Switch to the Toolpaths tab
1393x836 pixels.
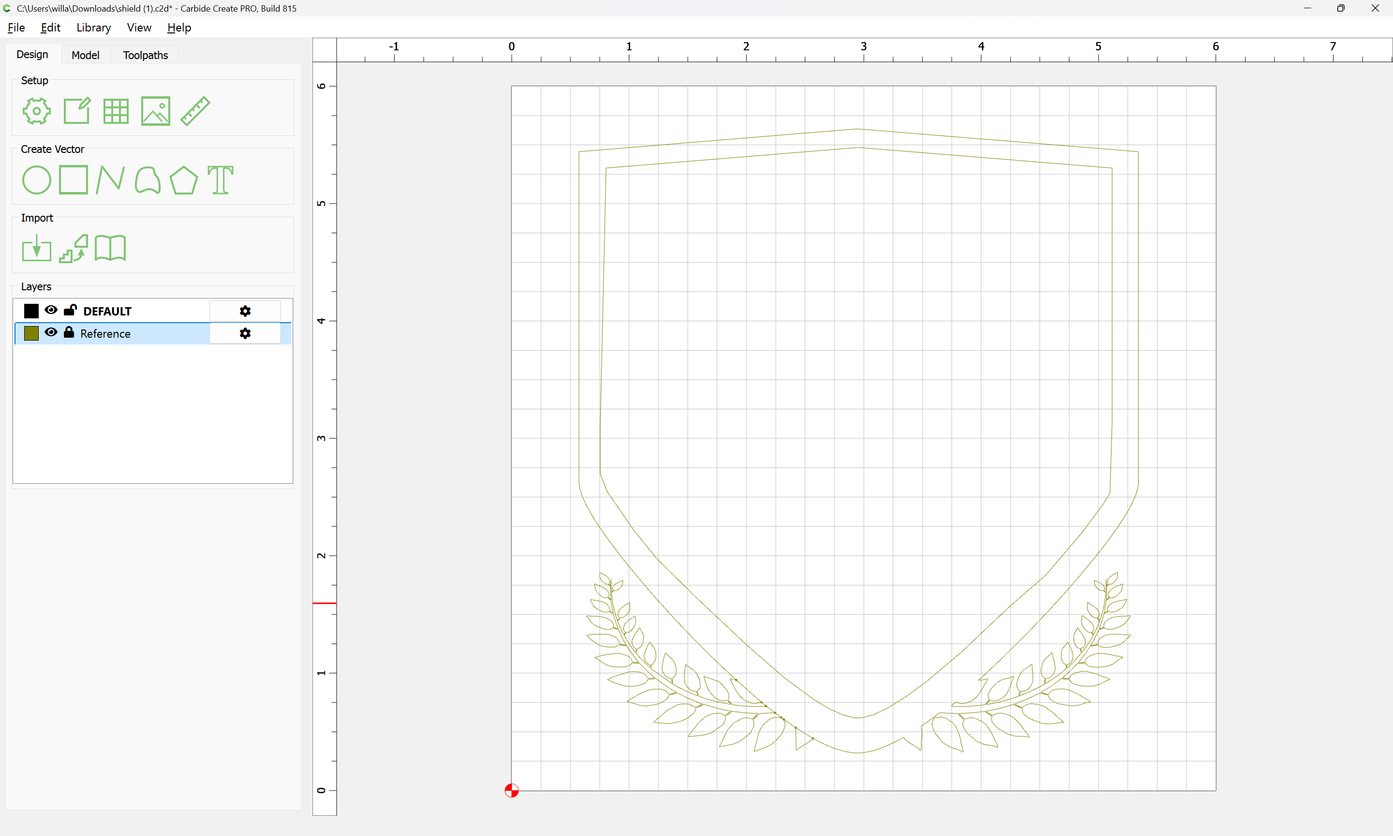pos(145,55)
